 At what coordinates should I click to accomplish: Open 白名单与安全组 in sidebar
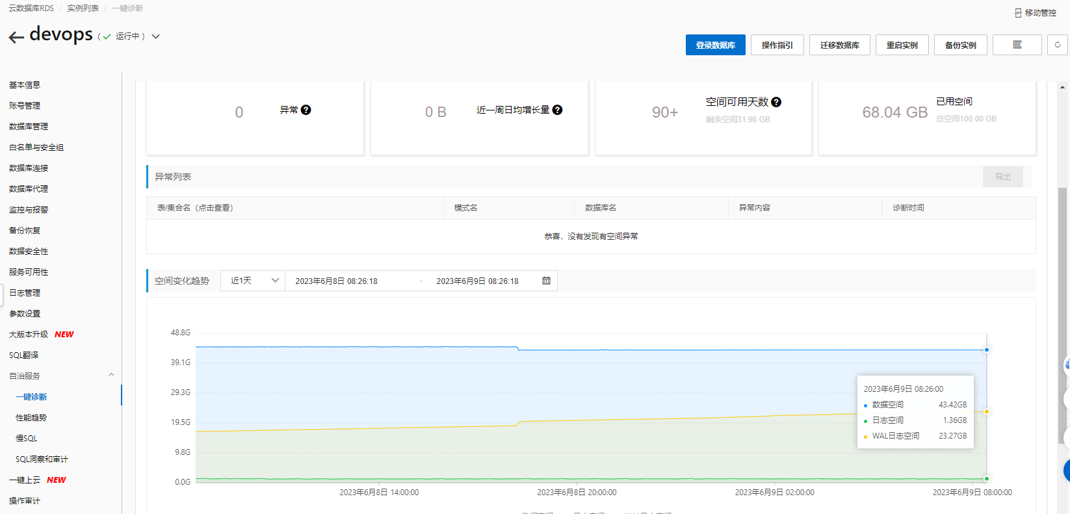pos(36,148)
